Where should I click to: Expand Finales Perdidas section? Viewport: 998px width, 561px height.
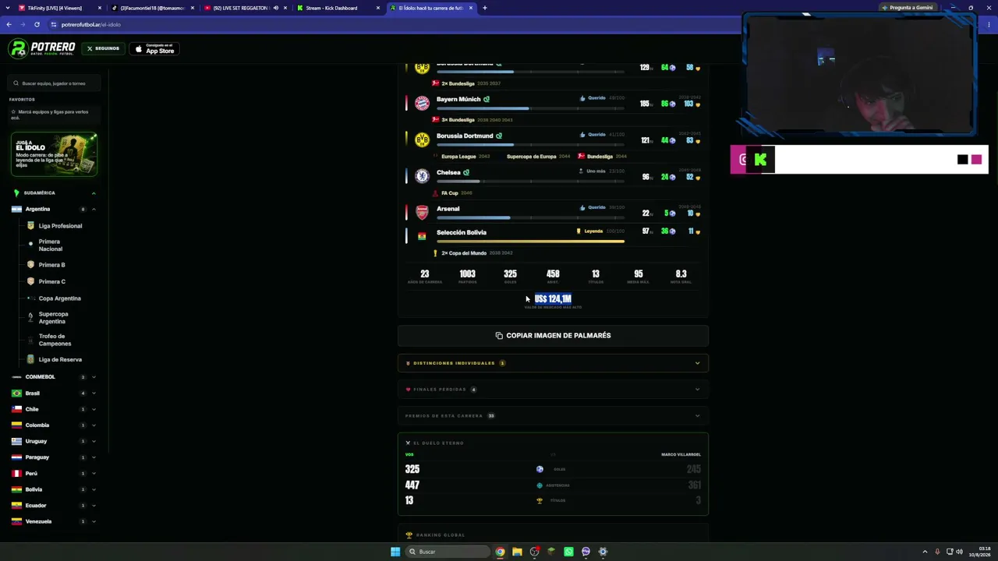553,390
